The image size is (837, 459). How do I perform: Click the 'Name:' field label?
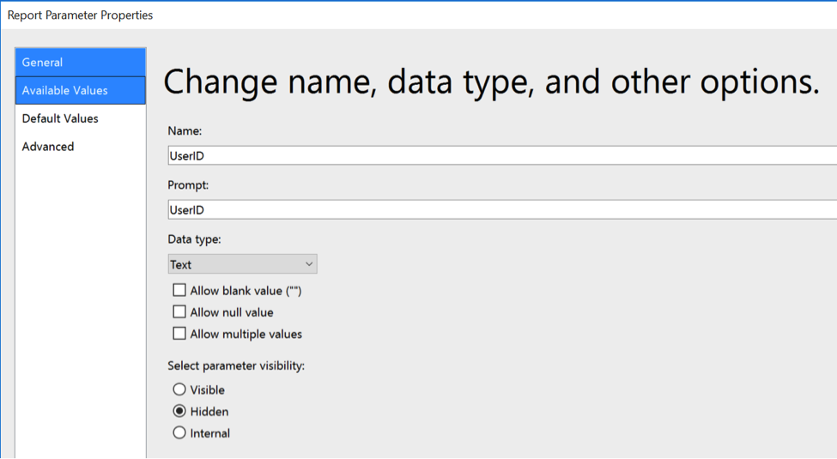185,130
